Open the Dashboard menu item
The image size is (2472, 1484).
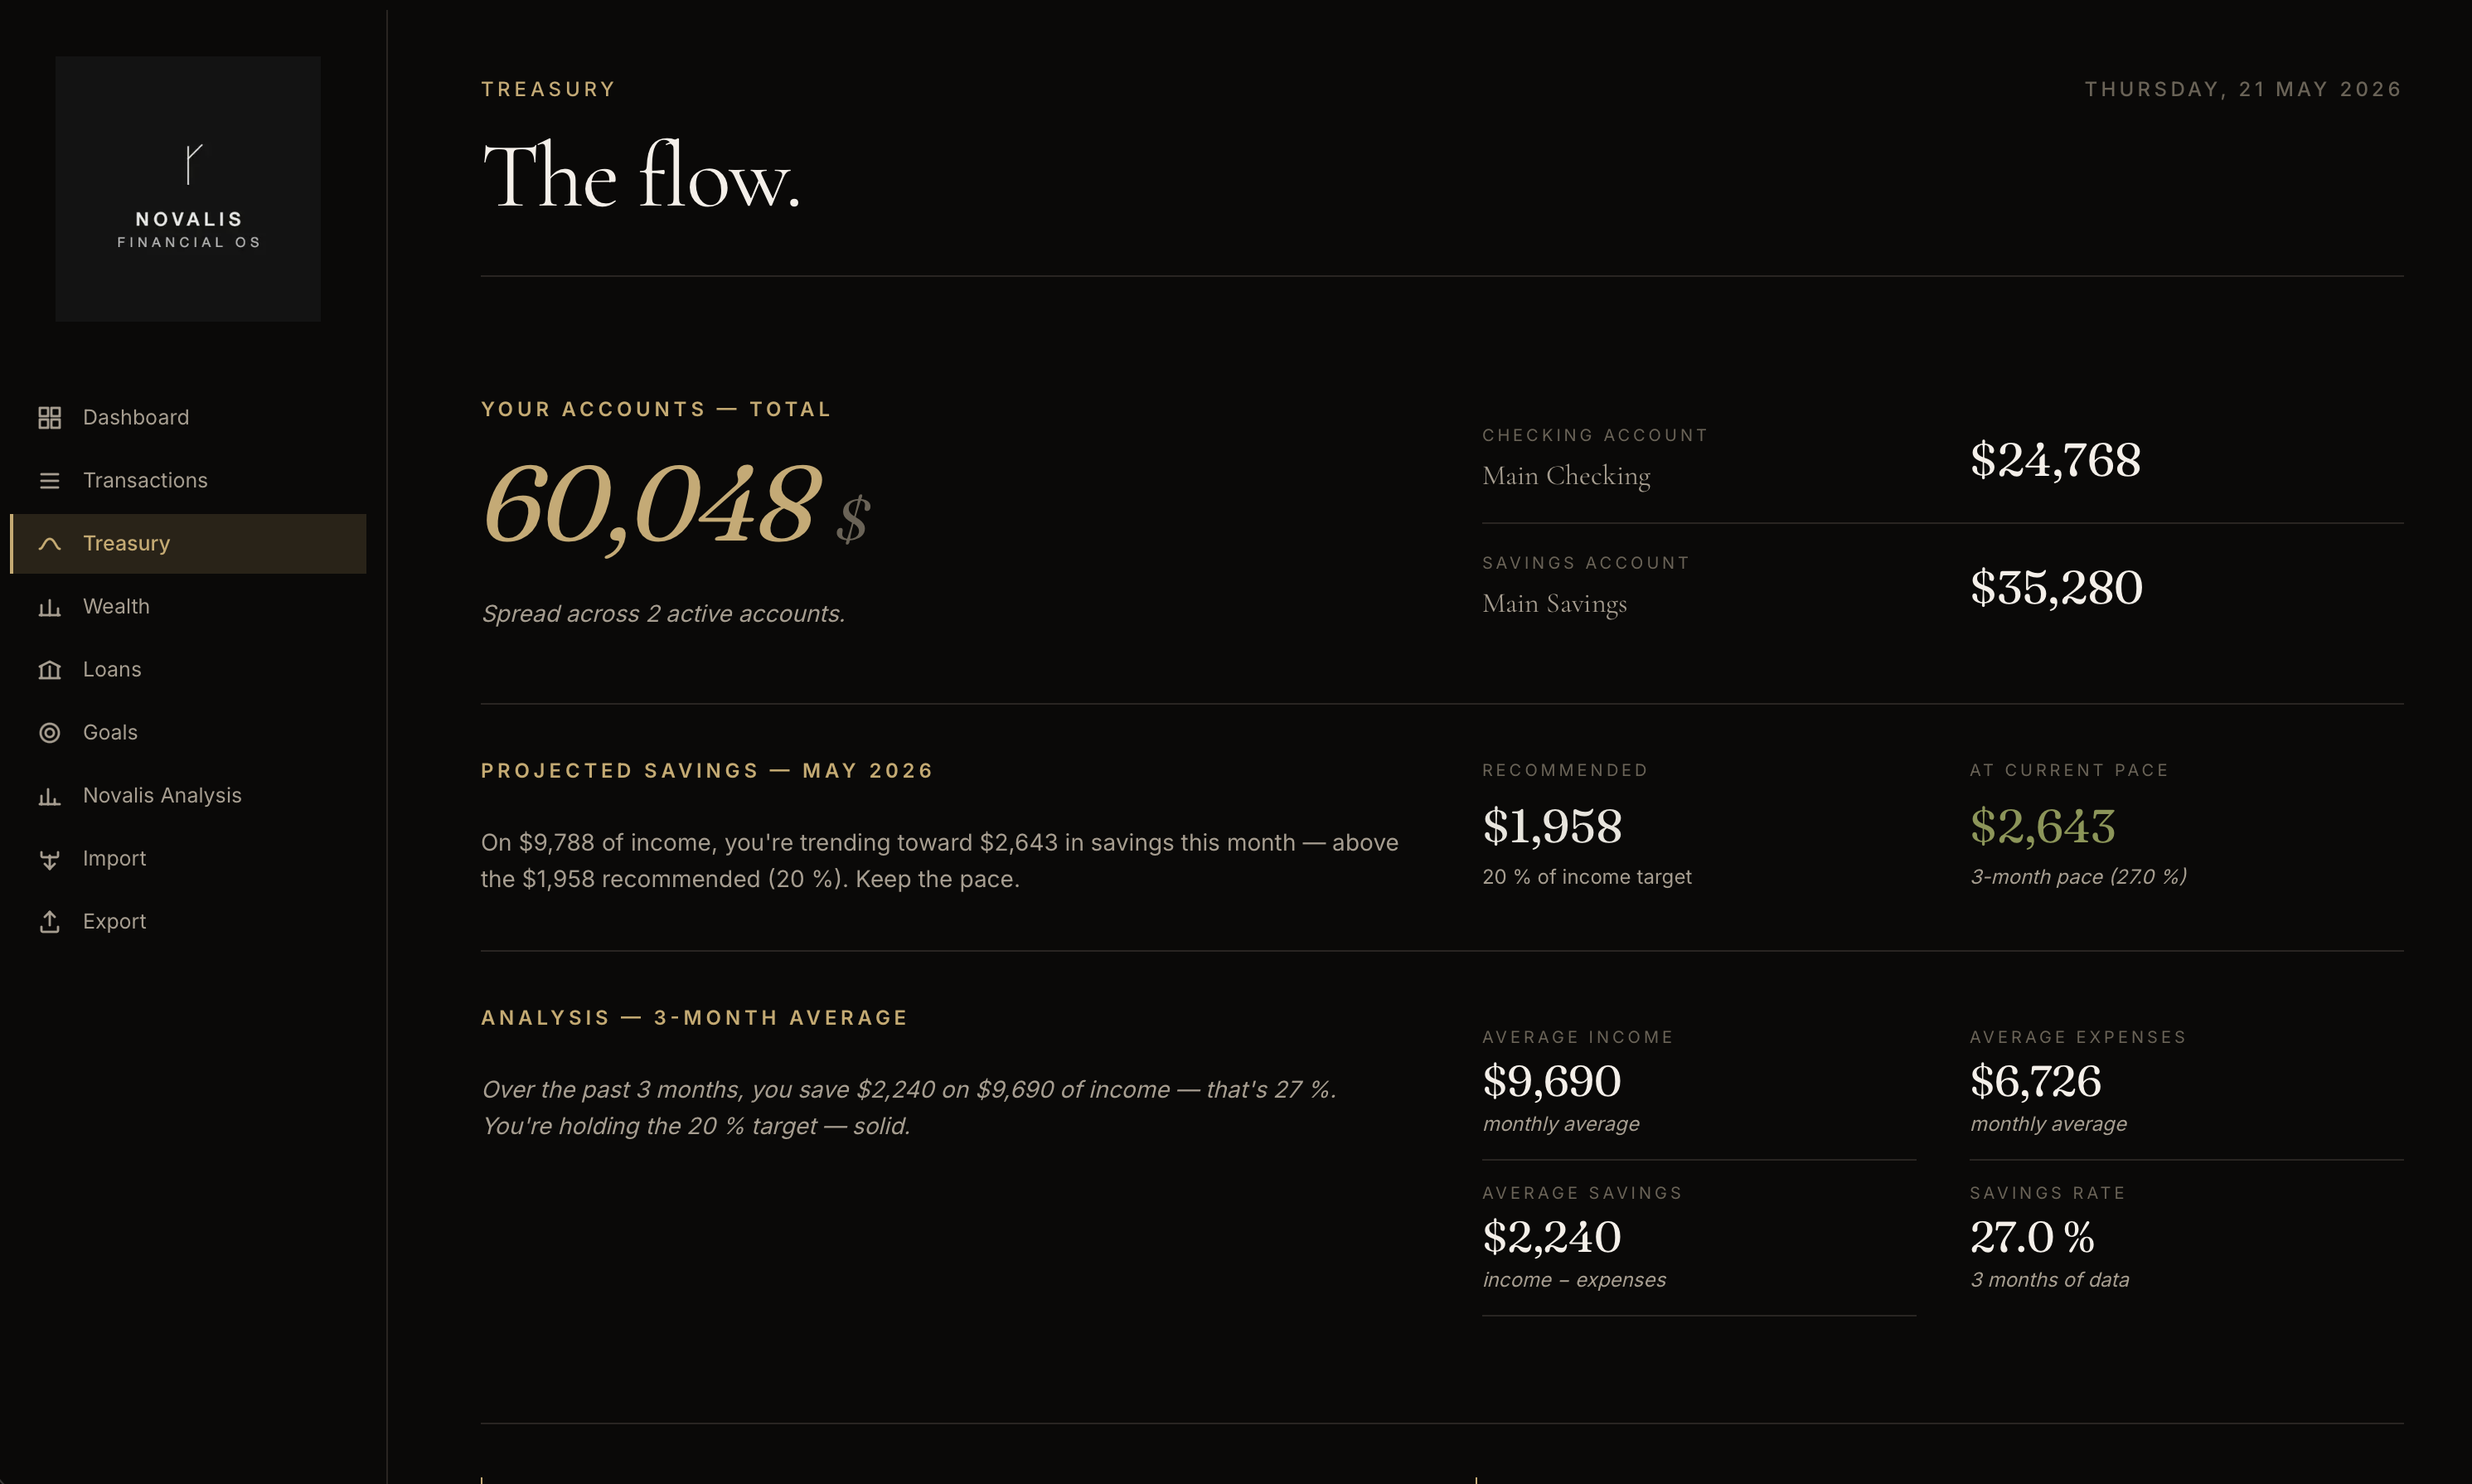point(188,417)
